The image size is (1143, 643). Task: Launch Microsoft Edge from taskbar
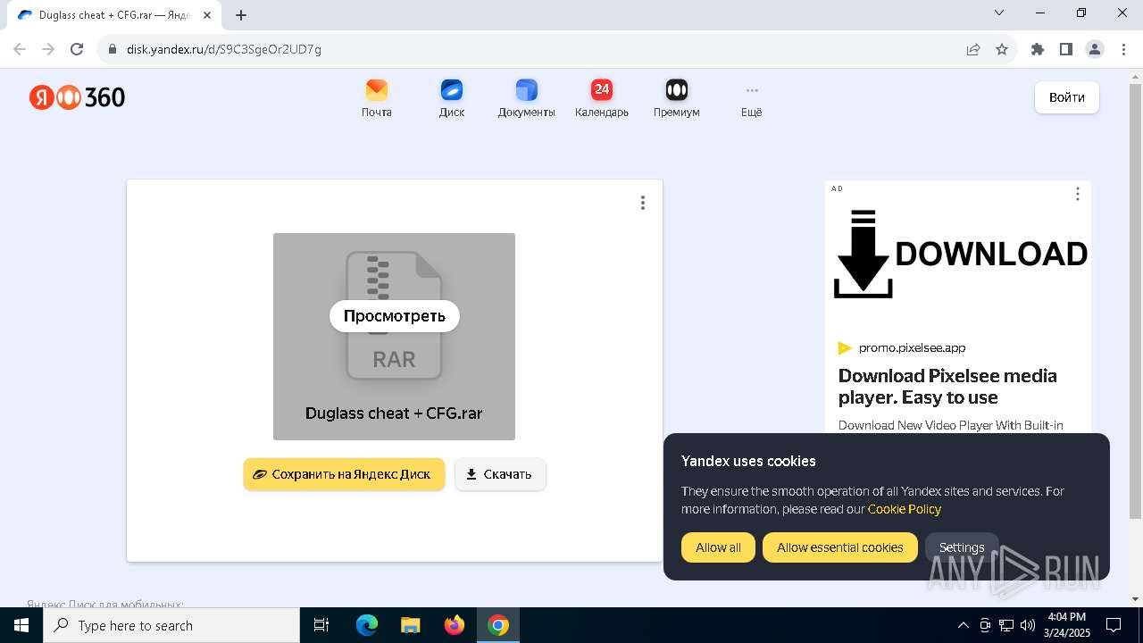pyautogui.click(x=367, y=625)
